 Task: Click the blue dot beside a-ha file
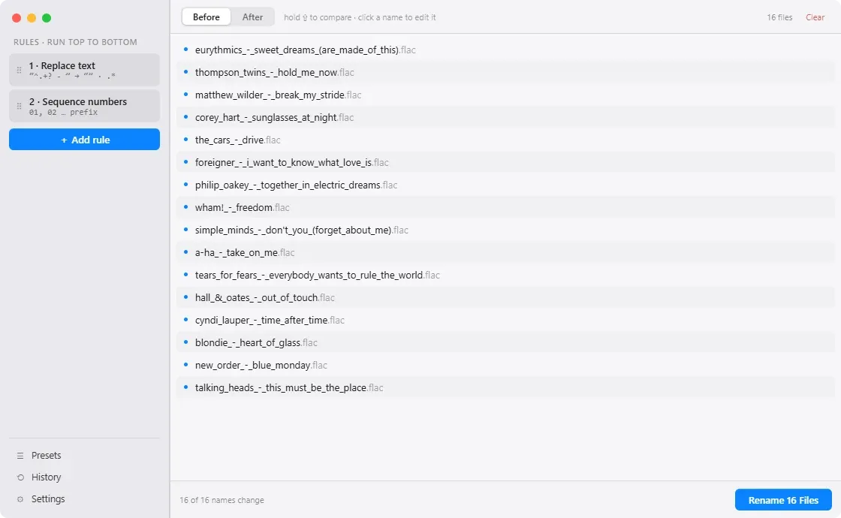(185, 252)
